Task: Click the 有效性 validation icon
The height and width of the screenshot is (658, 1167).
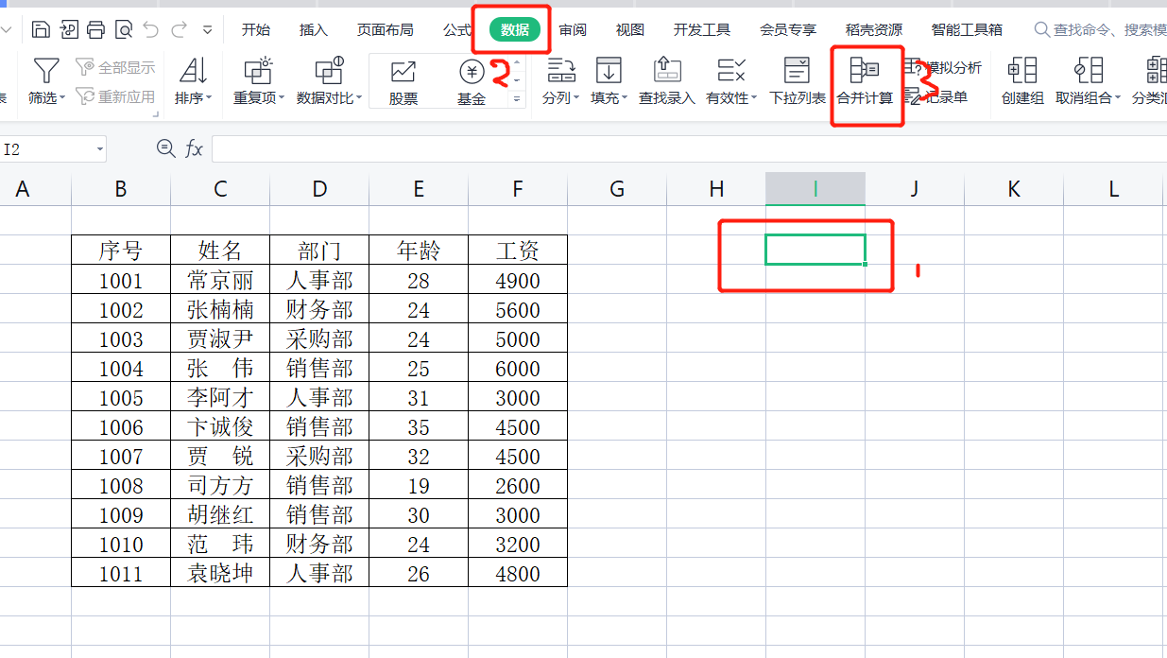Action: tap(730, 71)
